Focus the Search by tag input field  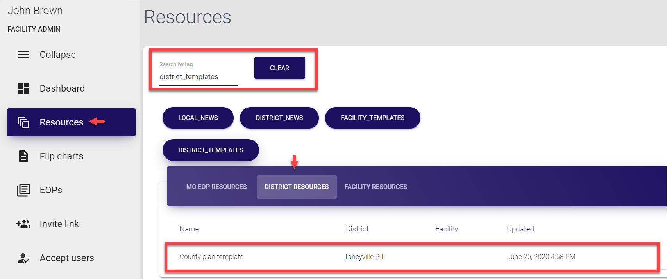pyautogui.click(x=198, y=77)
